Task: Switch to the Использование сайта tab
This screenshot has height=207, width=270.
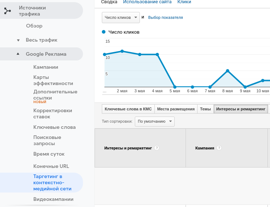Action: (147, 2)
